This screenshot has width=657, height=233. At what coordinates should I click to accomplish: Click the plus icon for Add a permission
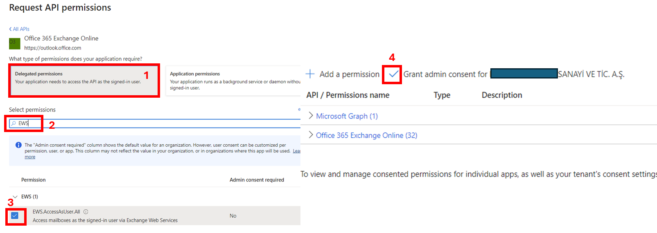tap(310, 74)
